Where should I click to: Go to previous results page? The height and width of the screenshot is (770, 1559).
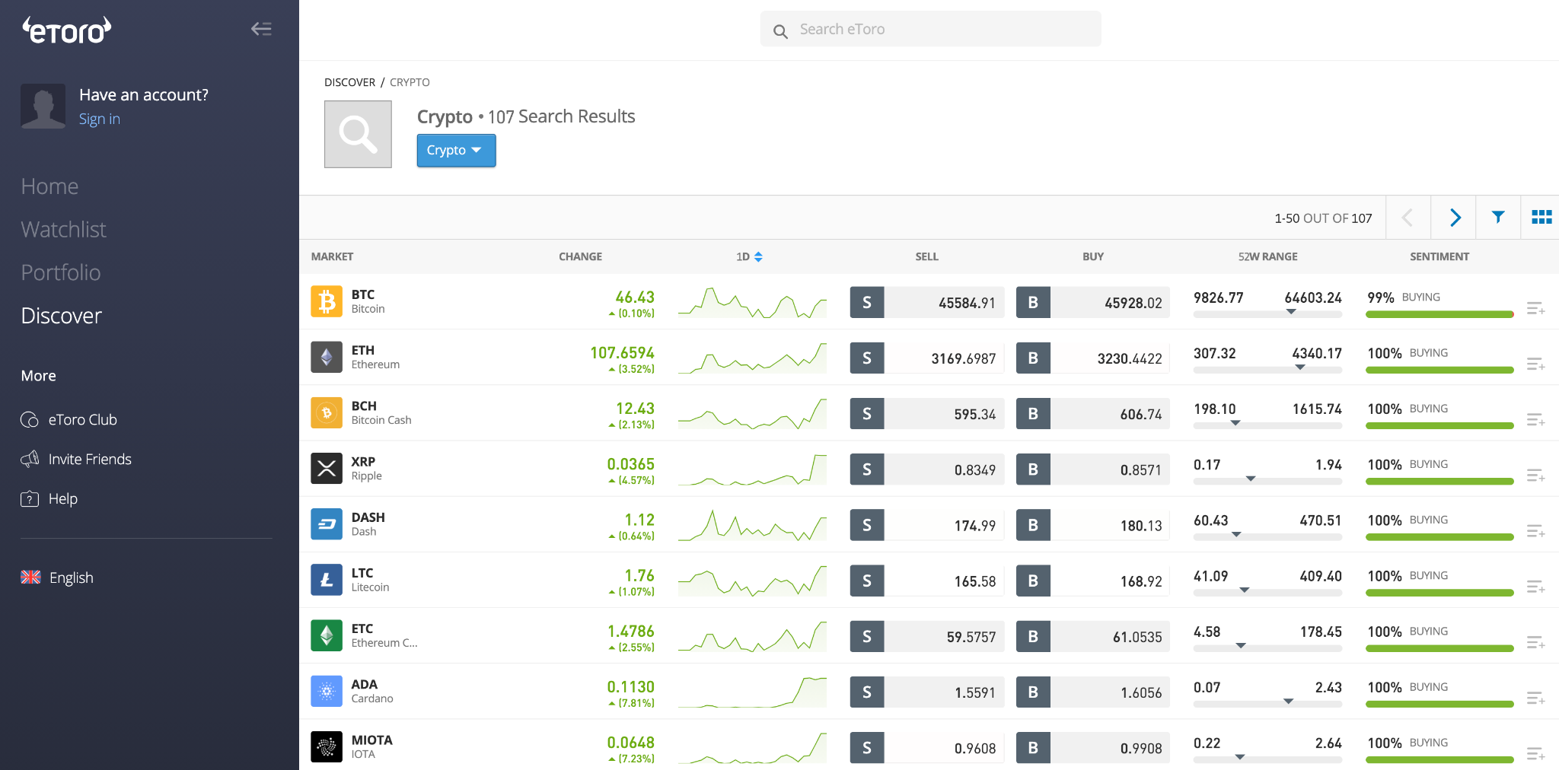[x=1408, y=218]
